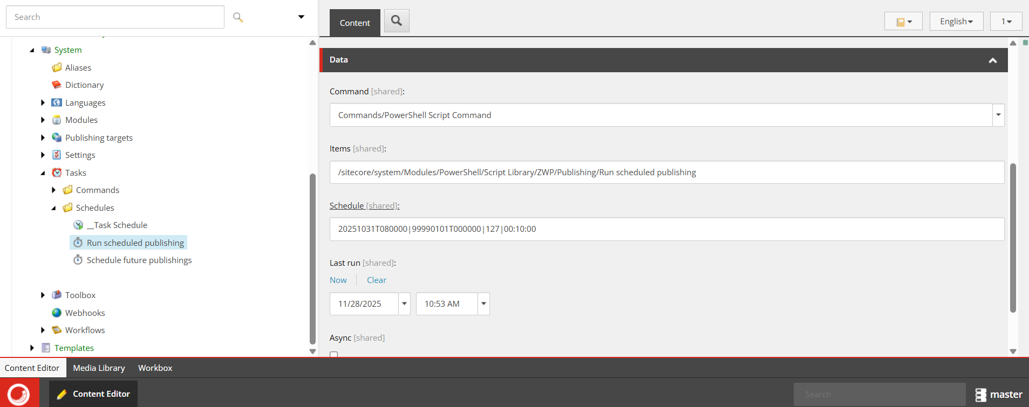Click the Schedule value input field
The height and width of the screenshot is (407, 1029).
click(667, 229)
